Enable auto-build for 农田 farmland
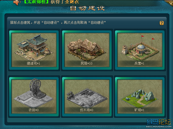 [x=34, y=97]
